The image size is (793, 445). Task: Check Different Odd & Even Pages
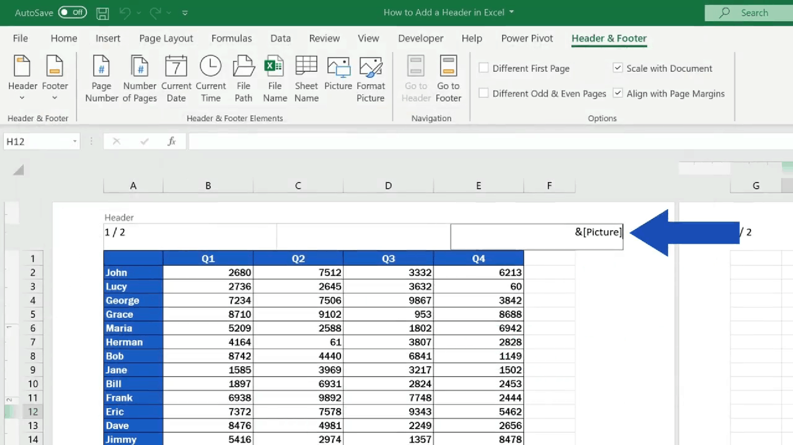[484, 93]
